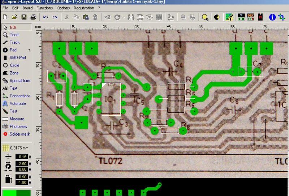Click the black and yellow circle icon
This screenshot has width=289, height=196.
[217, 17]
